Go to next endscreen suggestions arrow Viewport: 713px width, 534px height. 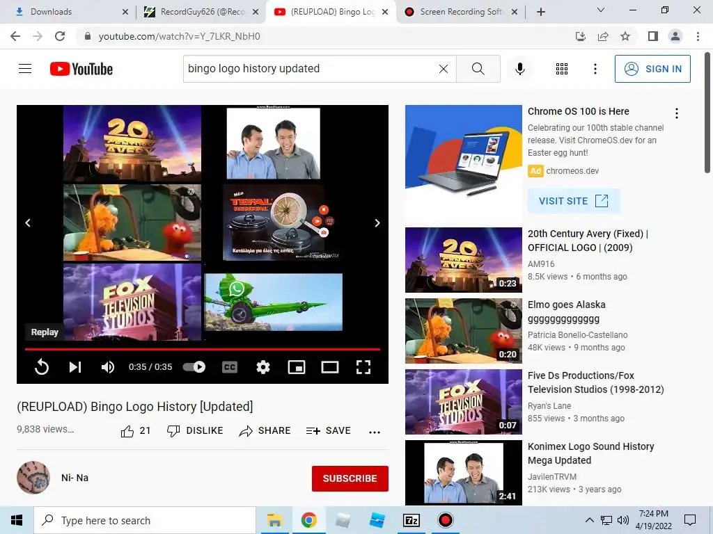point(377,223)
